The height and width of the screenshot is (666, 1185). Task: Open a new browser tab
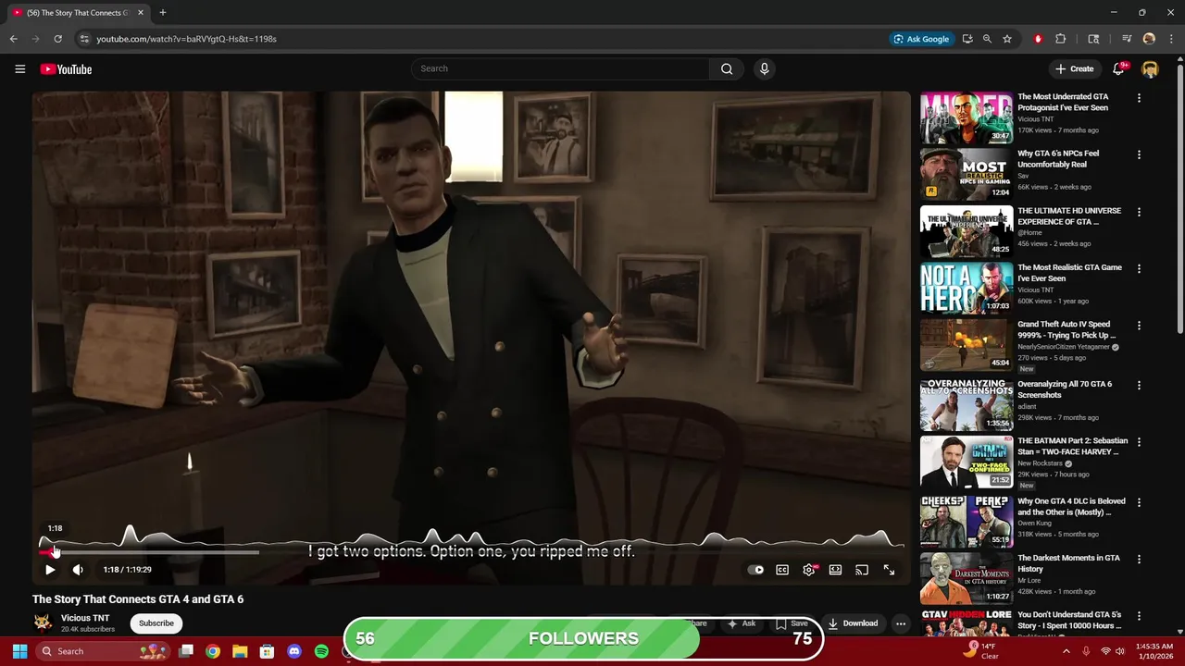(x=163, y=12)
